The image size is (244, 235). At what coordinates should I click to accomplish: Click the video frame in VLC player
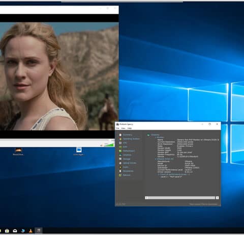(59, 76)
